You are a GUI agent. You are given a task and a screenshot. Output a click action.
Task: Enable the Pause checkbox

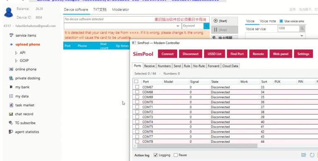pyautogui.click(x=176, y=155)
